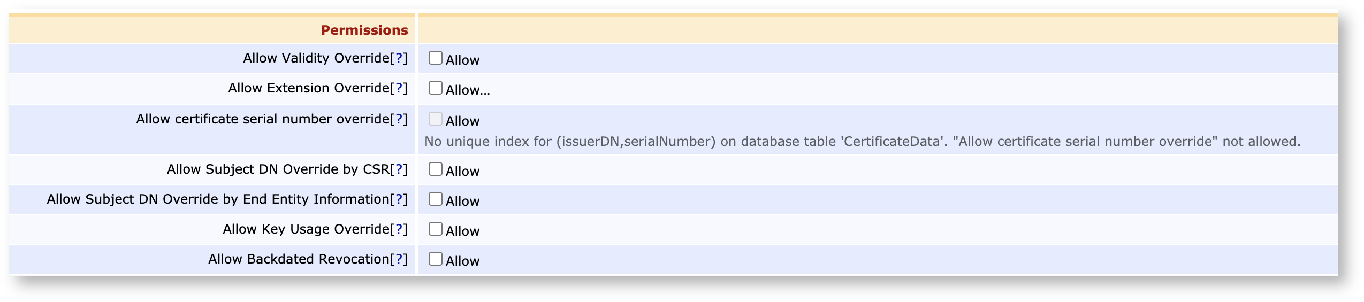Open help [?] for Allow Key Usage Override
The image size is (1364, 302).
399,229
